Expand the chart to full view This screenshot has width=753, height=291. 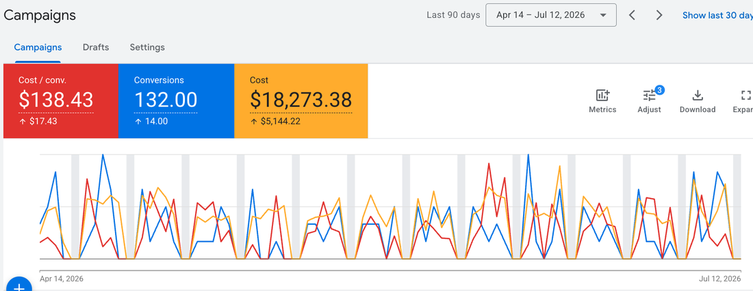743,101
